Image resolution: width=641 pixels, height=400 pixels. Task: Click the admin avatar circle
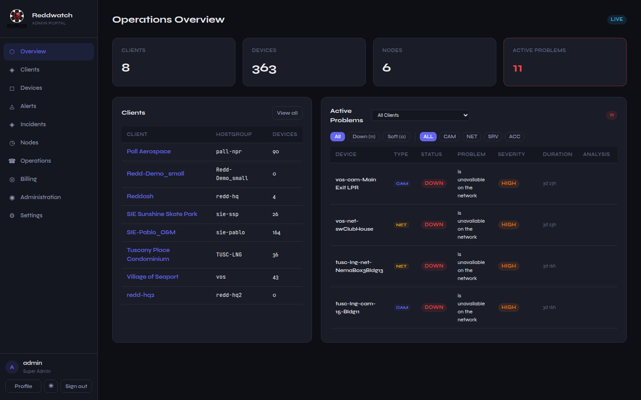[x=12, y=367]
